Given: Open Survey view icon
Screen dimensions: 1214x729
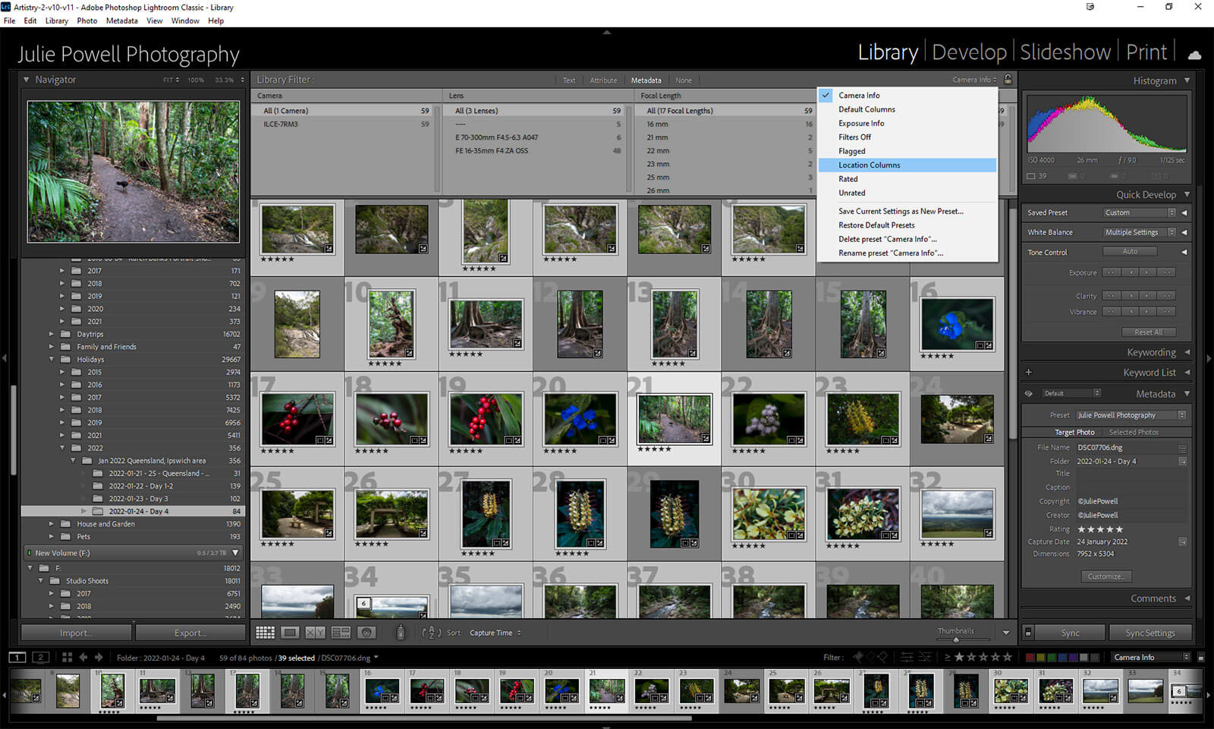Looking at the screenshot, I should 341,633.
